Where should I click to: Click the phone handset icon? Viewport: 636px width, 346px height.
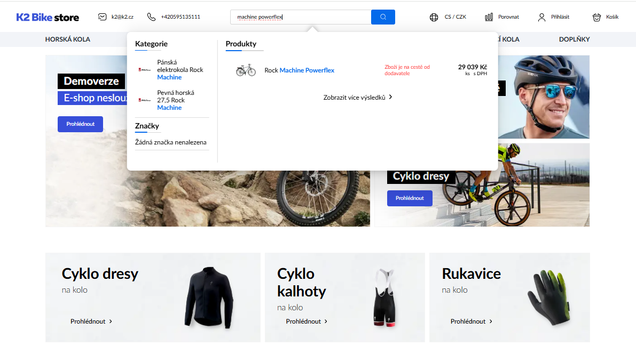click(x=151, y=17)
